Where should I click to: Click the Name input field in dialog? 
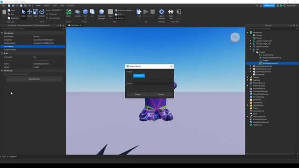tap(153, 84)
